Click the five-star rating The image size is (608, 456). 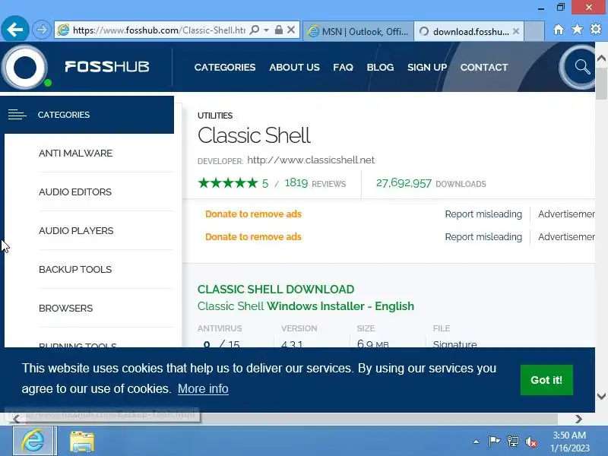coord(227,182)
